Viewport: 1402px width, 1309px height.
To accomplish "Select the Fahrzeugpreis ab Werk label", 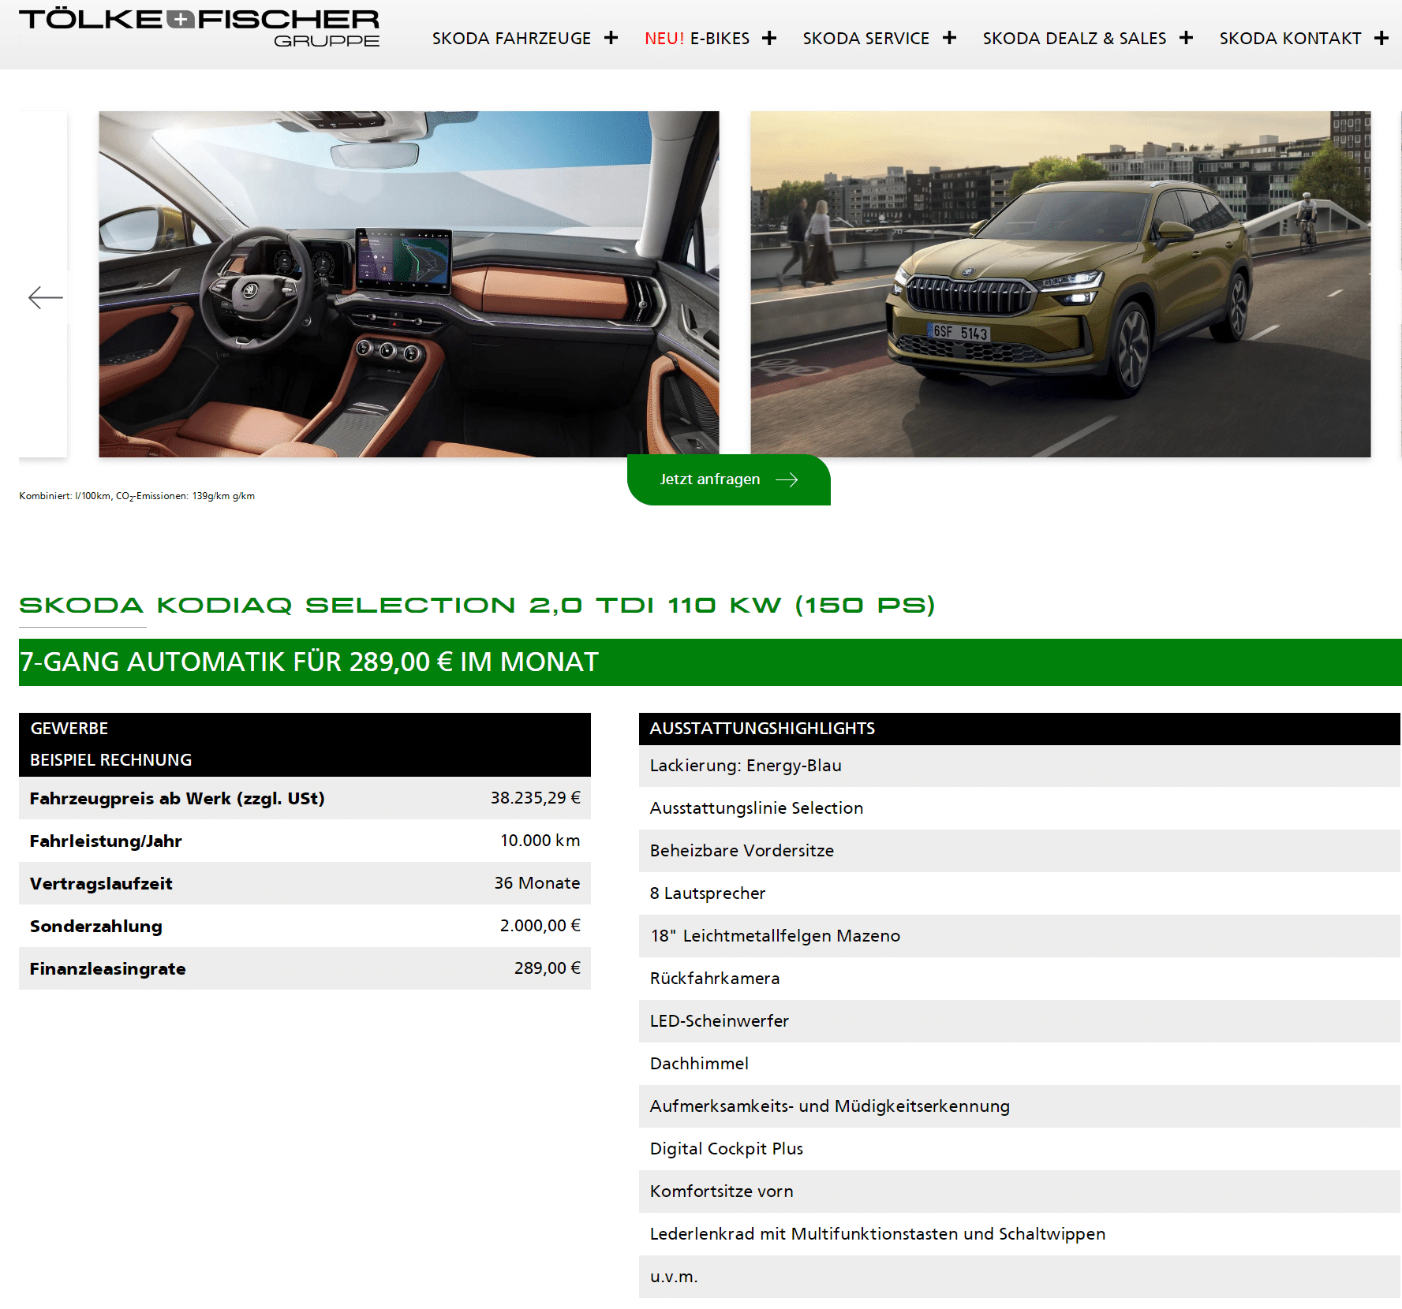I will 177,798.
